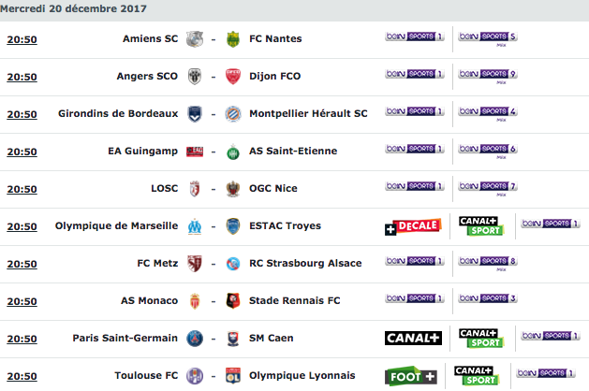The height and width of the screenshot is (391, 589).
Task: Click the Olympique Lyonnais crest
Action: click(233, 376)
